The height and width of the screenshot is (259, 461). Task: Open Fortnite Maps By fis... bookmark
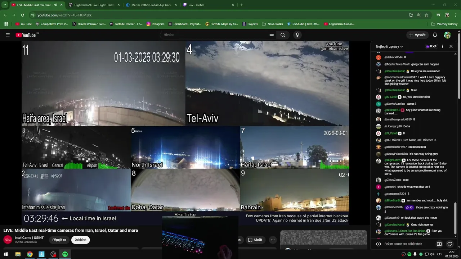(222, 24)
